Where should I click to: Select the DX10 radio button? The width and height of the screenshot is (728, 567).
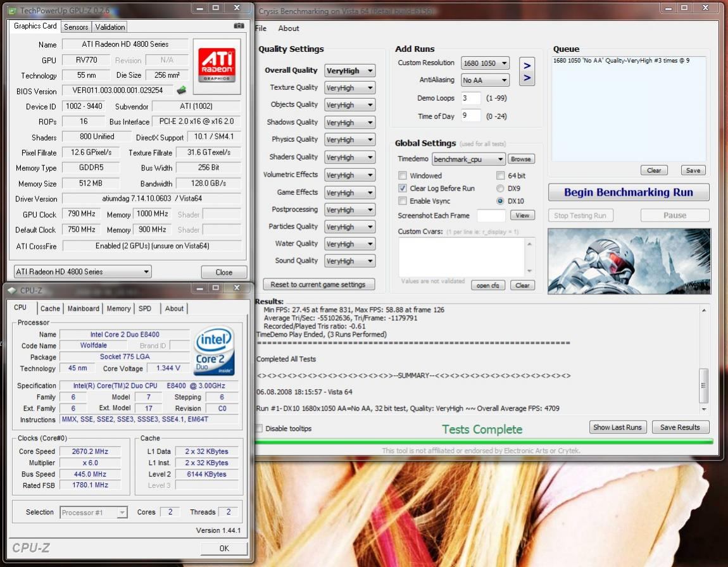pos(500,201)
